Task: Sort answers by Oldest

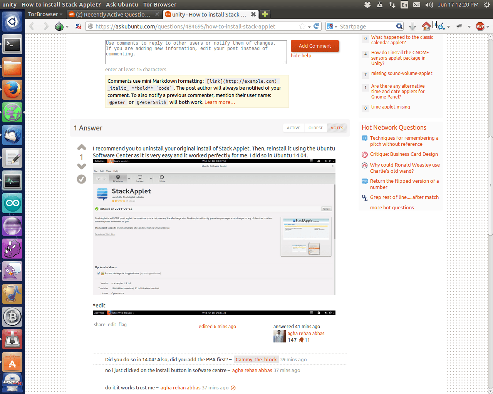Action: (315, 128)
